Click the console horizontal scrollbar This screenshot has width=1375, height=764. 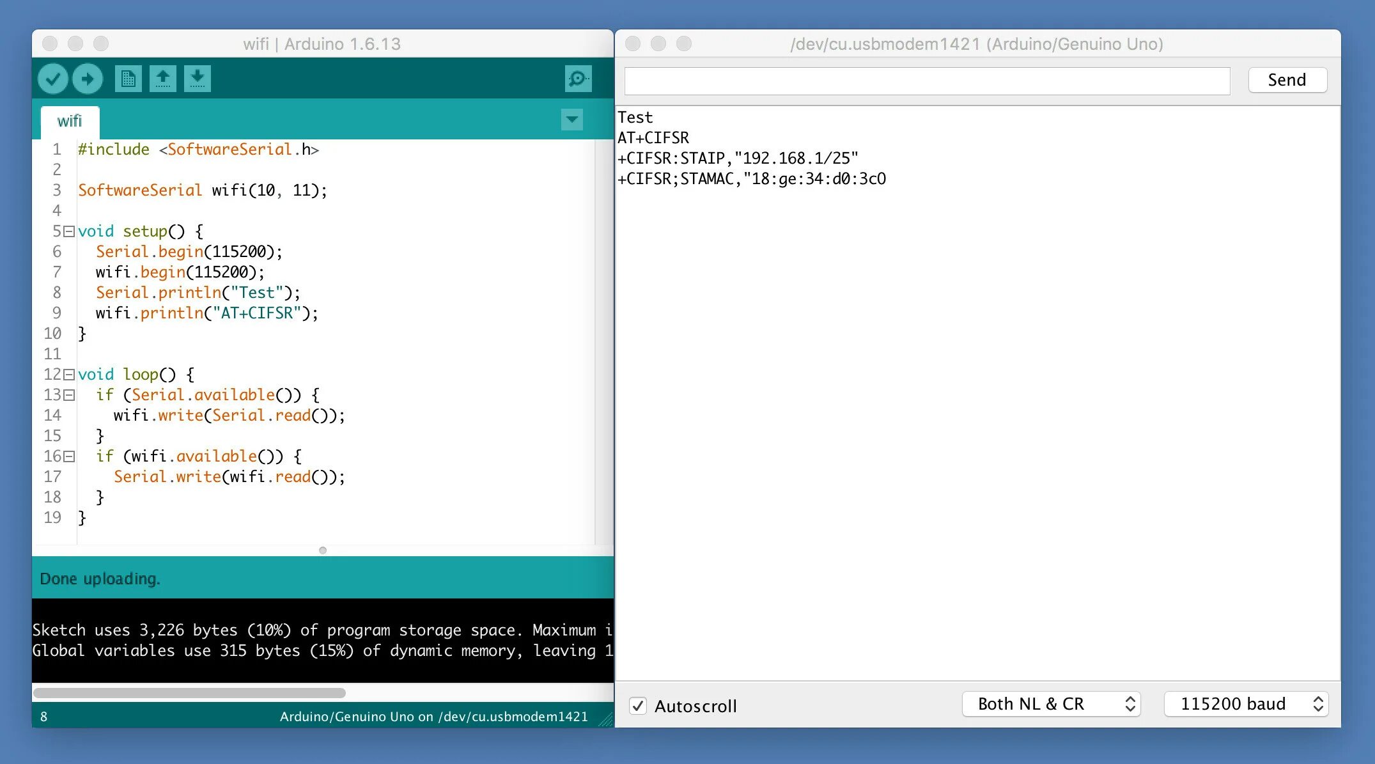189,693
